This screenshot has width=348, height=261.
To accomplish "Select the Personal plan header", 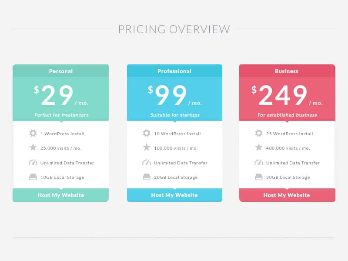I will pos(61,71).
